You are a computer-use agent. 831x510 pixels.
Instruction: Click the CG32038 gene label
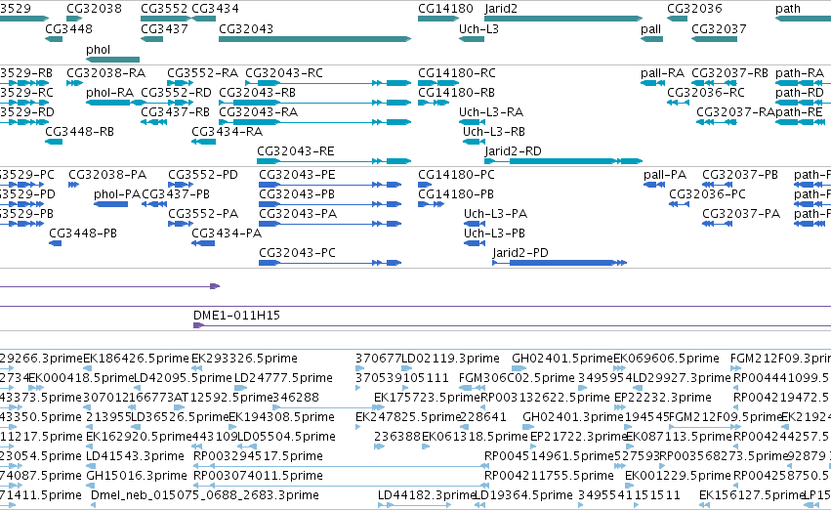coord(95,9)
